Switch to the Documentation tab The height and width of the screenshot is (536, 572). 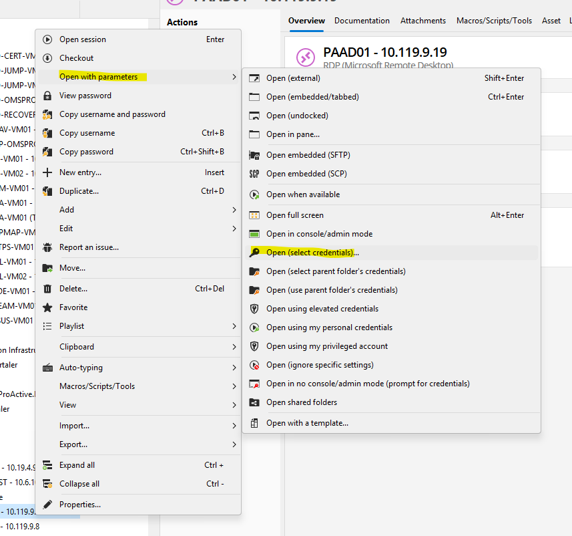point(362,21)
